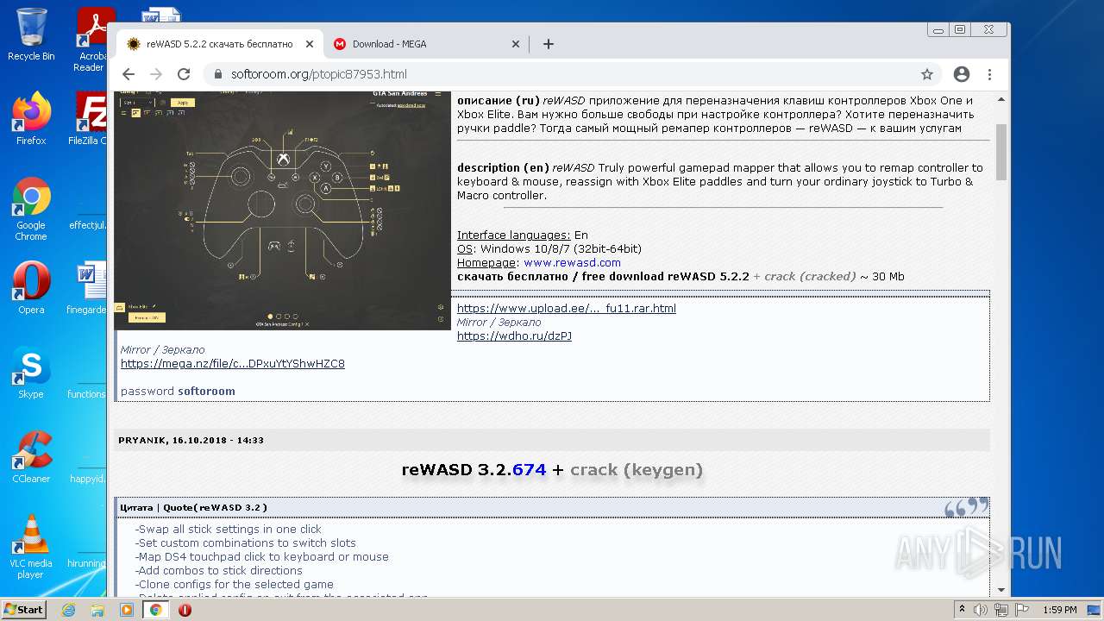Click the page scrollbar up arrow
Screen dimensions: 1104x621
(1001, 98)
